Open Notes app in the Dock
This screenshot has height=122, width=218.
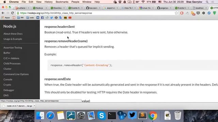[x=61, y=116]
